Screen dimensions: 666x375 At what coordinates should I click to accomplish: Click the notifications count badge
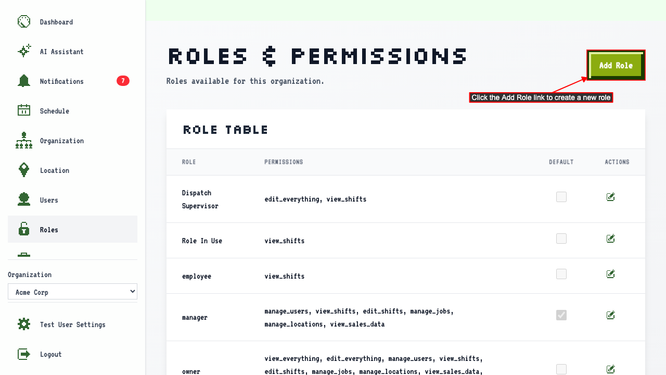click(123, 81)
